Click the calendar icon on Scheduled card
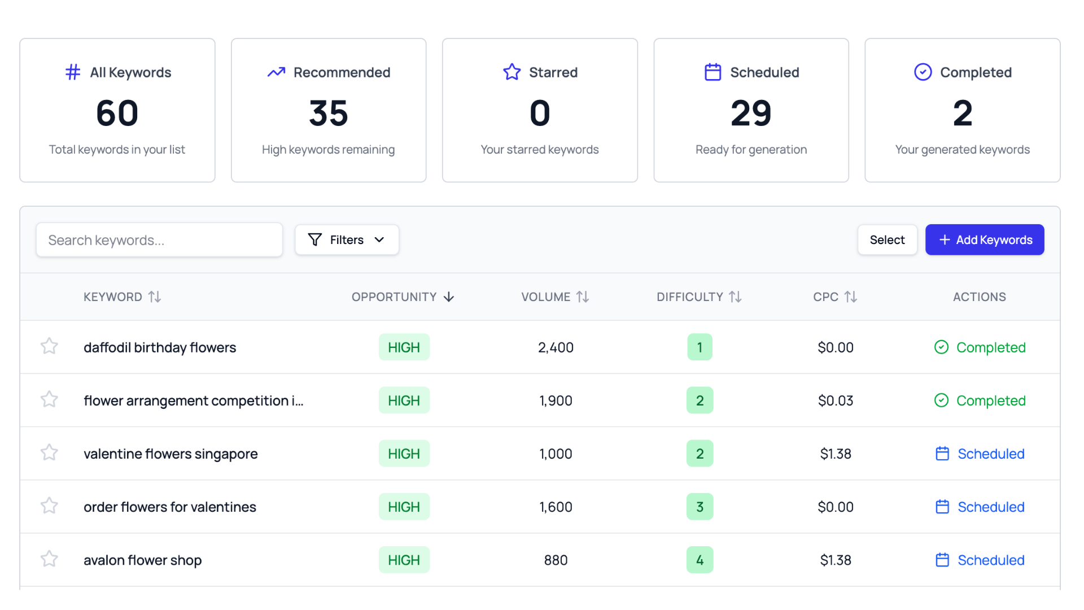The height and width of the screenshot is (610, 1084). pyautogui.click(x=713, y=72)
